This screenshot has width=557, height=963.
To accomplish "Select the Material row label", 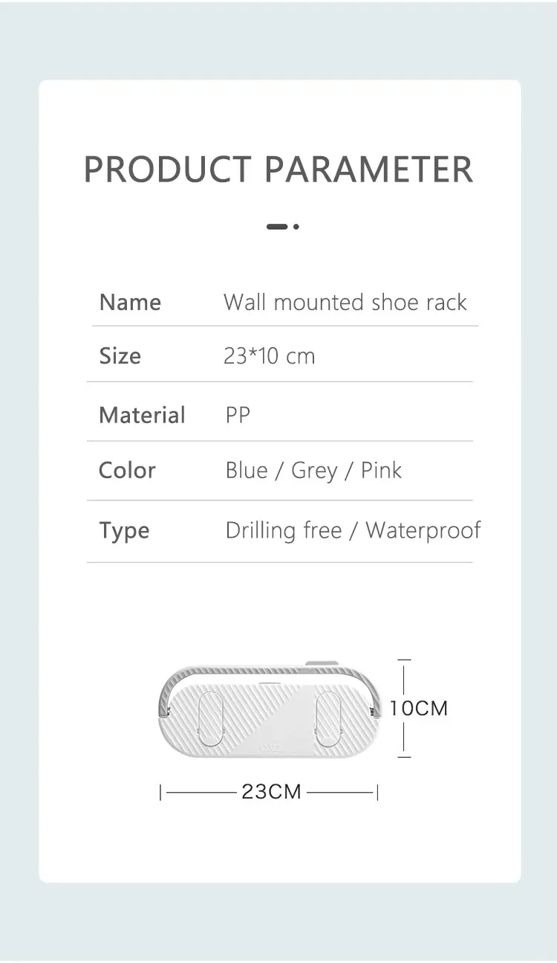I will tap(142, 414).
